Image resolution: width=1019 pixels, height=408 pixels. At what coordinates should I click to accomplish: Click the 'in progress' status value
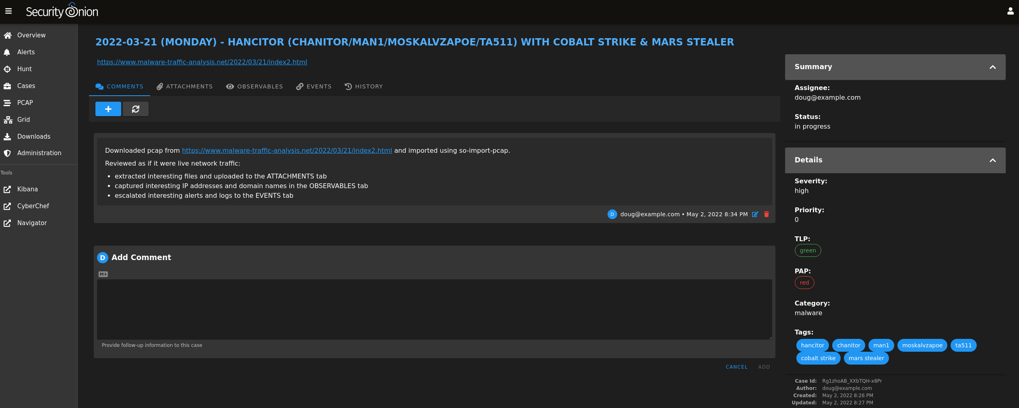coord(812,127)
